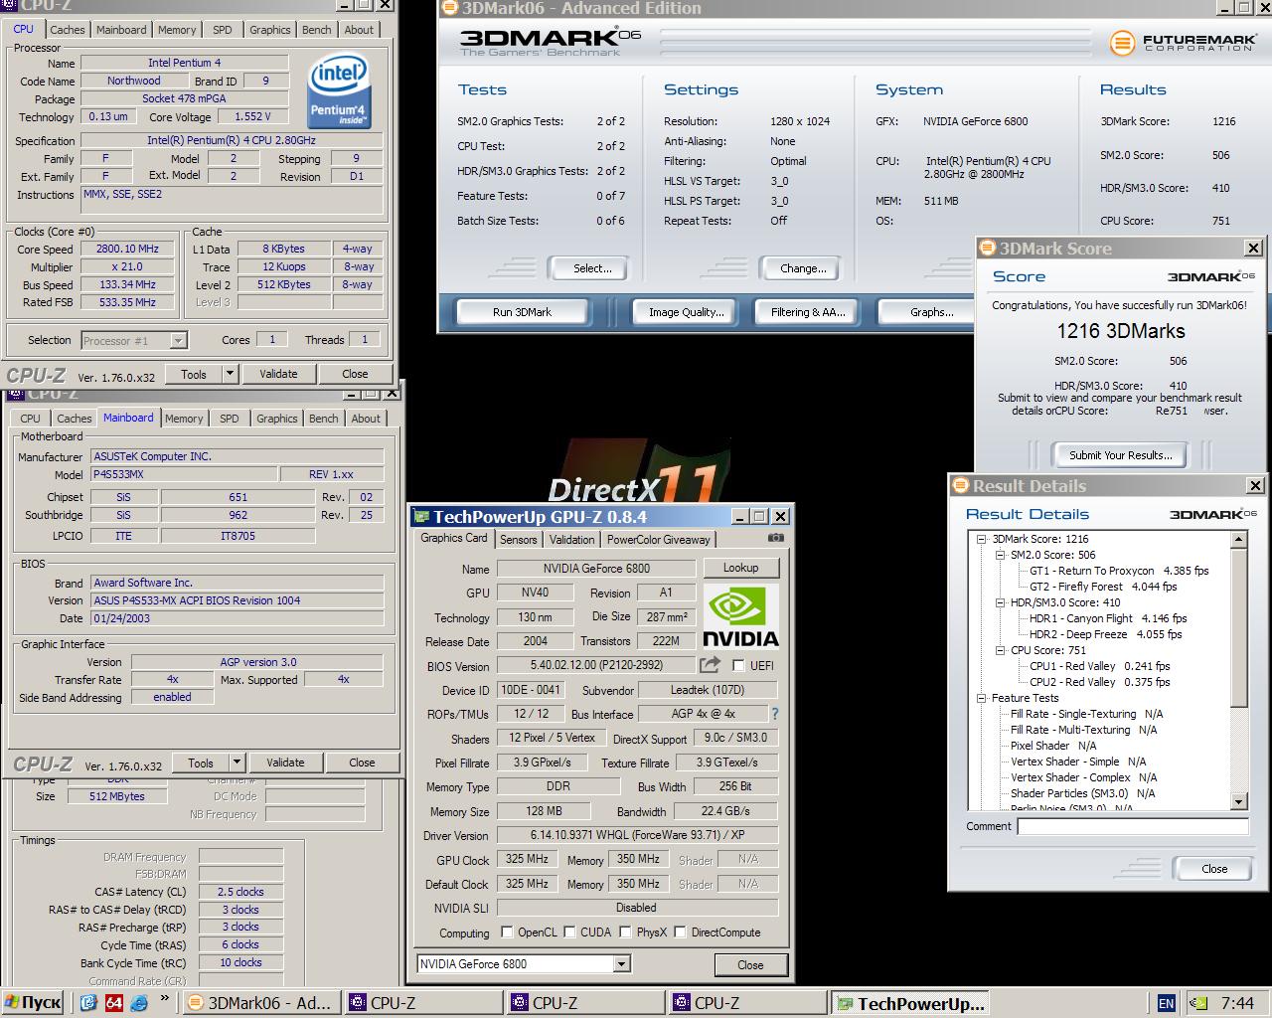
Task: Launch Internet Explorer from the quick launch bar
Action: [x=139, y=1003]
